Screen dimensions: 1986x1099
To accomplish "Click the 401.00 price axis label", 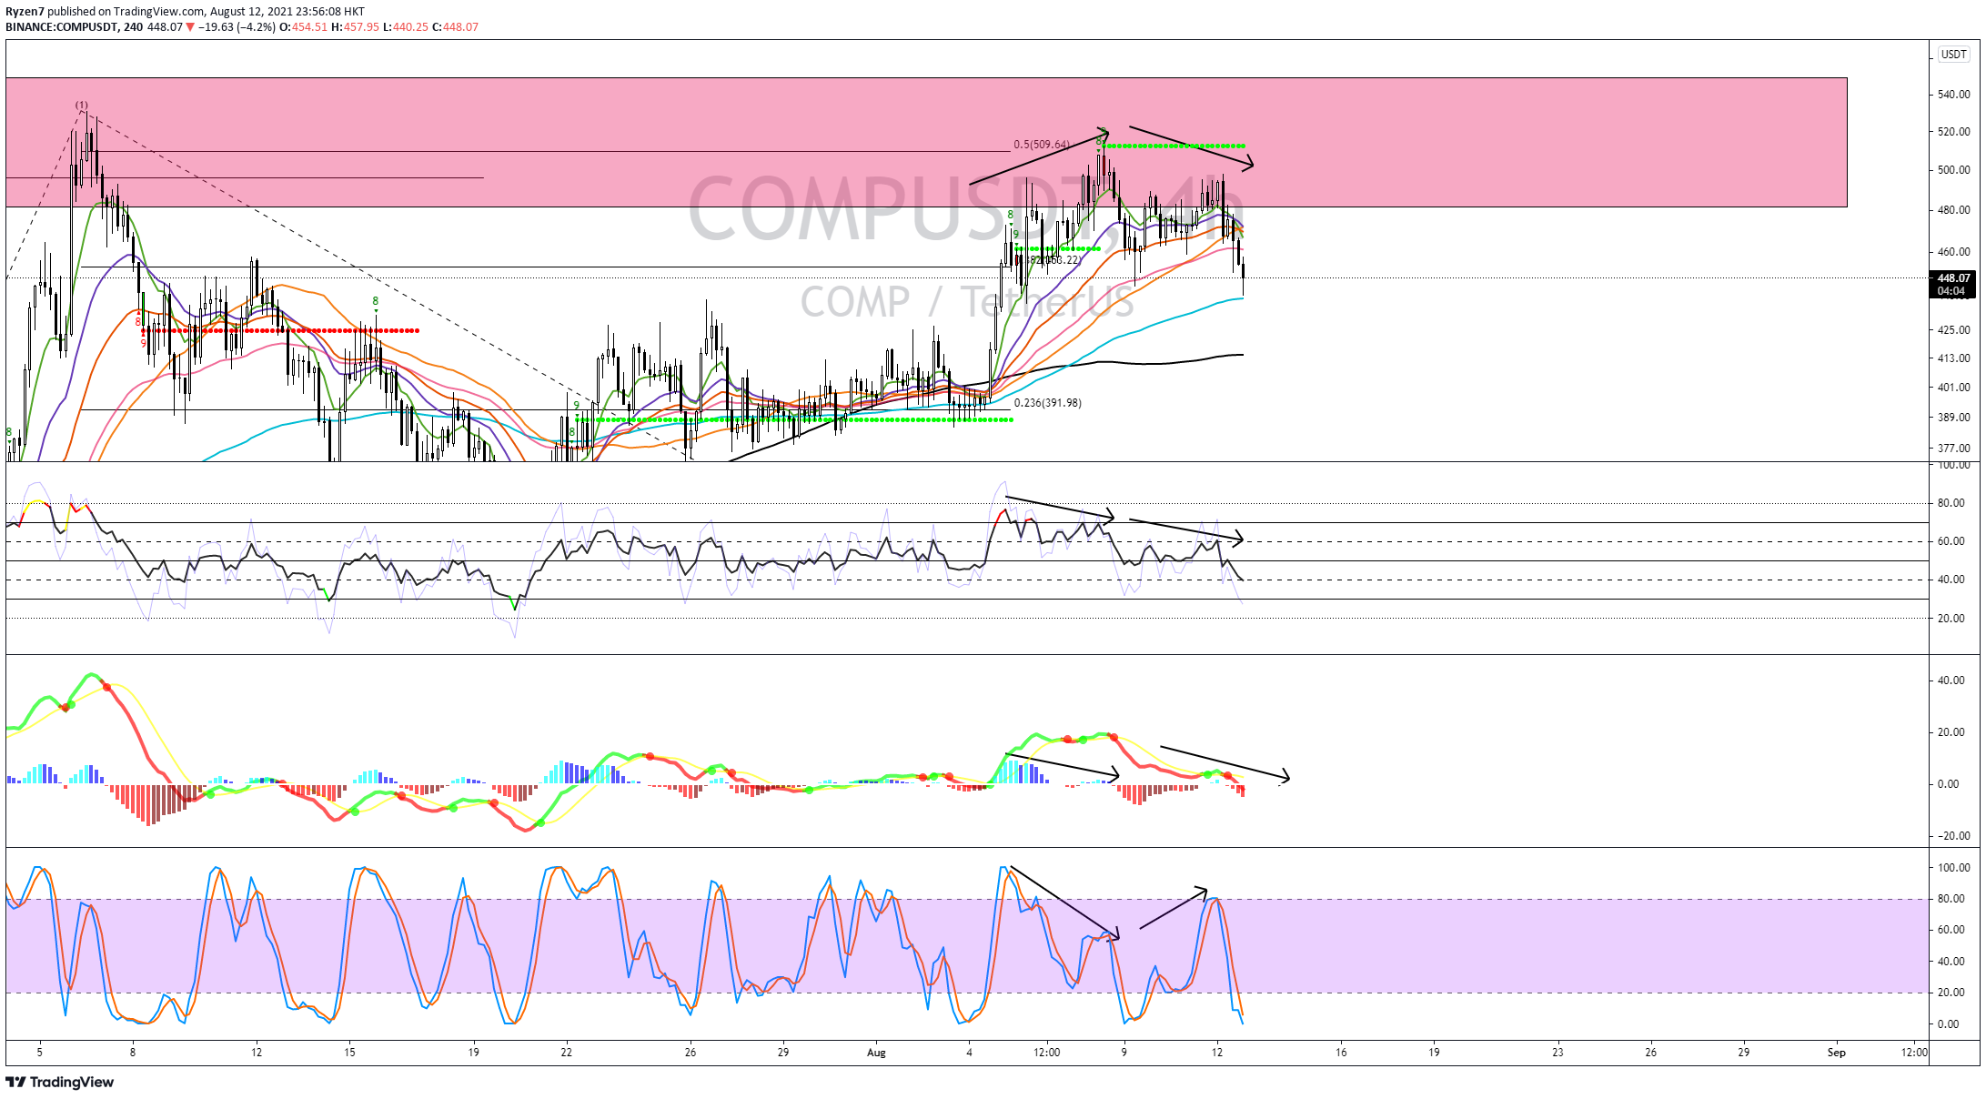I will (x=1954, y=388).
